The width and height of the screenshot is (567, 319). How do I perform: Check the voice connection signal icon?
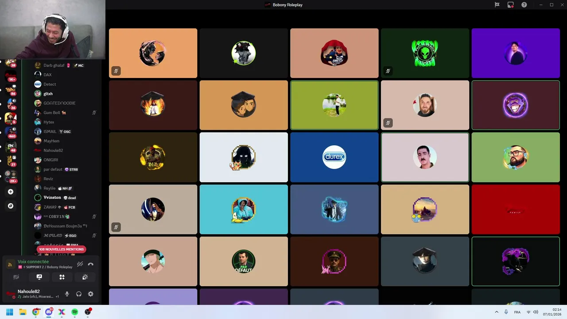10,265
